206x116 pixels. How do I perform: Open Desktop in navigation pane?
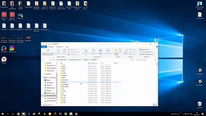pyautogui.click(x=49, y=63)
